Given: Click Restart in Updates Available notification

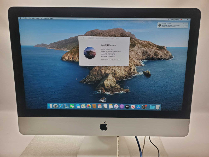Looking at the screenshot, I should click(x=185, y=24).
